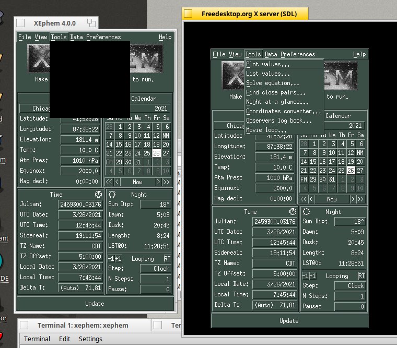
Task: Select NM day in XEphem 4.0.0 calendar
Action: tap(166, 136)
